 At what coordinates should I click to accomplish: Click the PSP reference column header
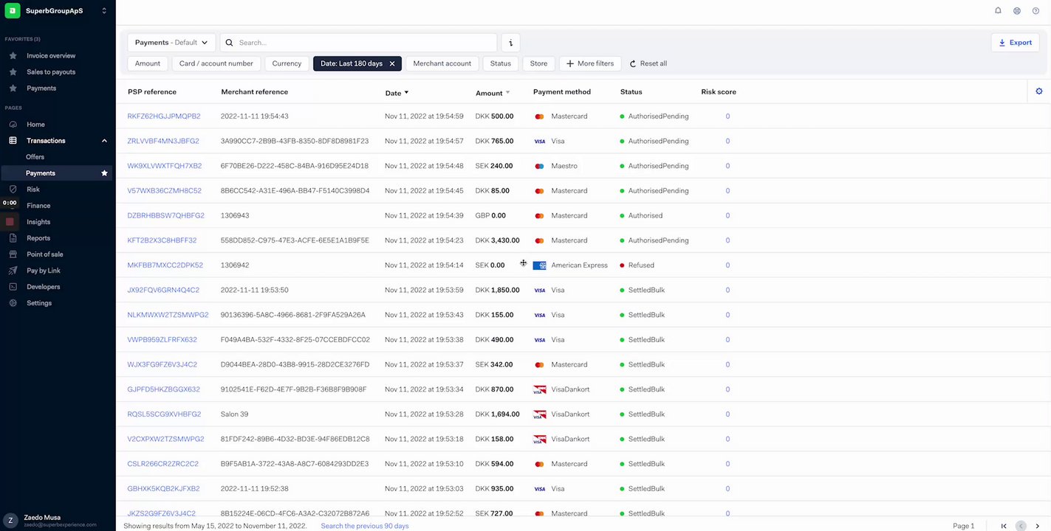tap(152, 92)
